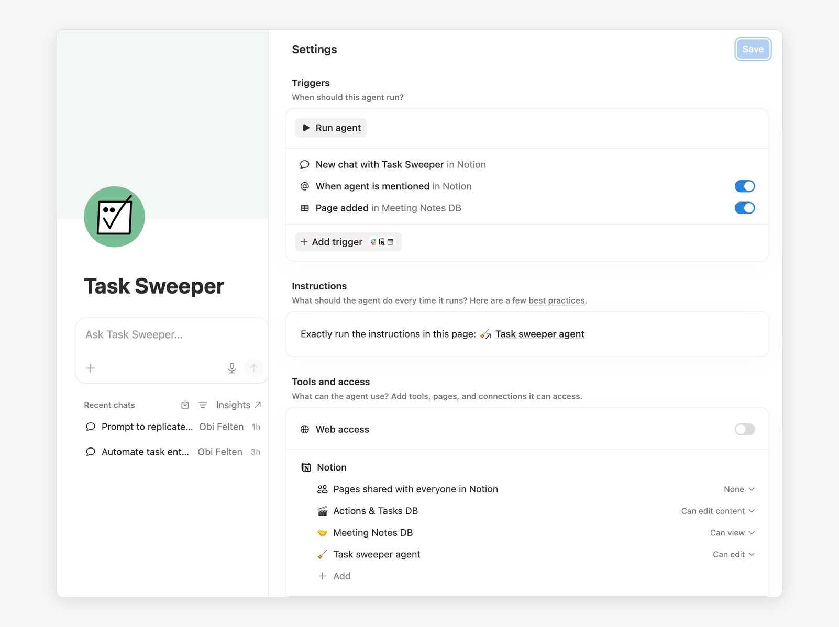Click the Run agent button
Image resolution: width=839 pixels, height=627 pixels.
point(331,128)
